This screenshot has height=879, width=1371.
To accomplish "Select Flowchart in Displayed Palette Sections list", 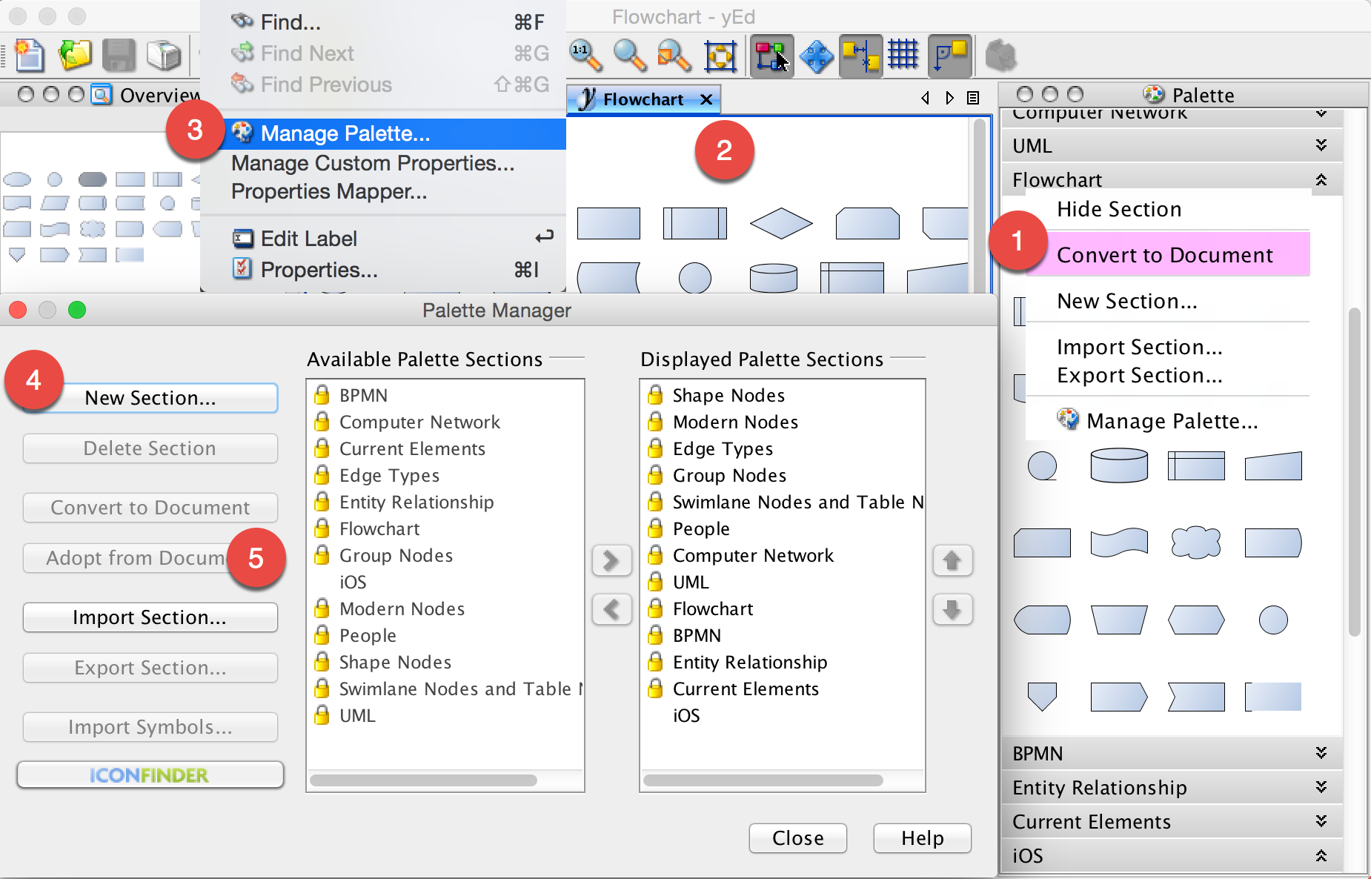I will pos(712,608).
